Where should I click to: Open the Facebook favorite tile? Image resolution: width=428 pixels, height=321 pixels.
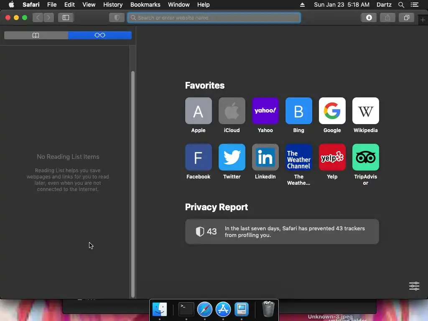pos(199,157)
